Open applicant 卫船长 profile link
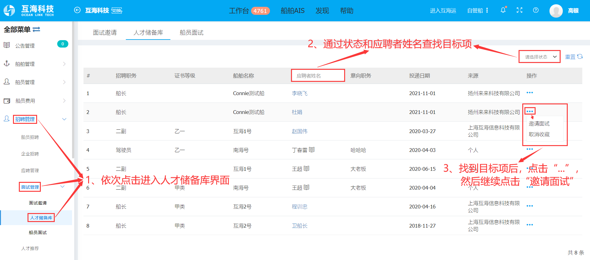Image resolution: width=590 pixels, height=260 pixels. (300, 226)
